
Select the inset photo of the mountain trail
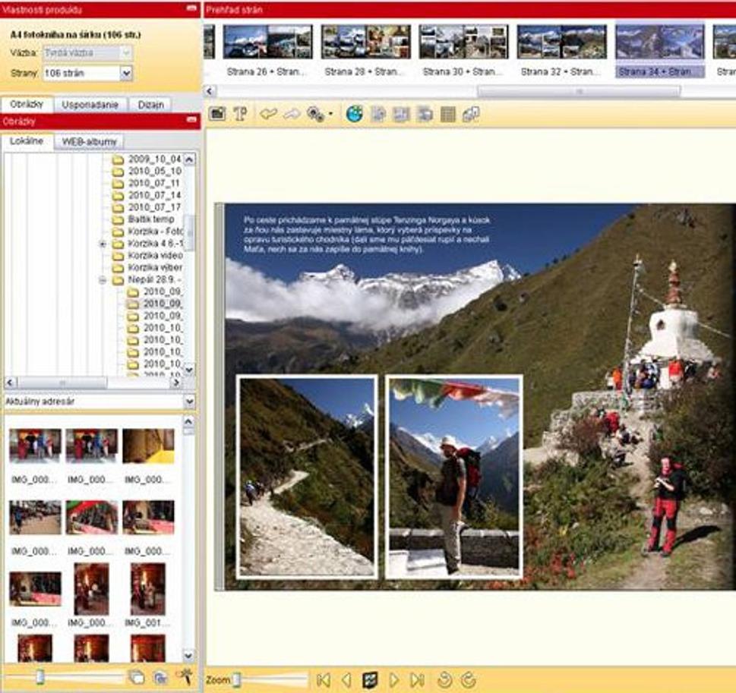tap(307, 477)
